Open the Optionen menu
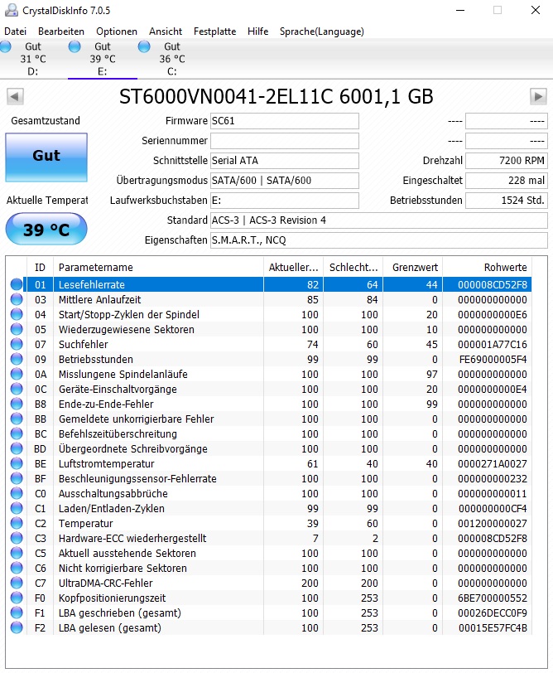This screenshot has height=673, width=553. (117, 31)
